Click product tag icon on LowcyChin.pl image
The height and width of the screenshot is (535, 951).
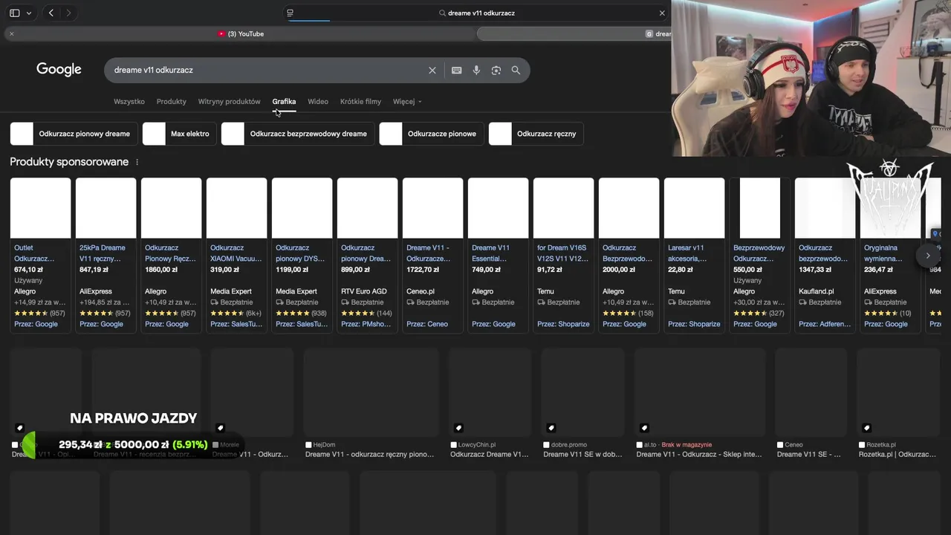[458, 428]
